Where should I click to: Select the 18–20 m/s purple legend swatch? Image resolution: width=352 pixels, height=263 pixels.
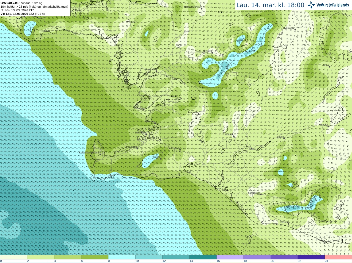[x=257, y=257]
